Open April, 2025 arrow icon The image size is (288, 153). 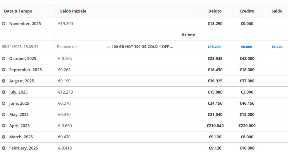[x=4, y=126]
